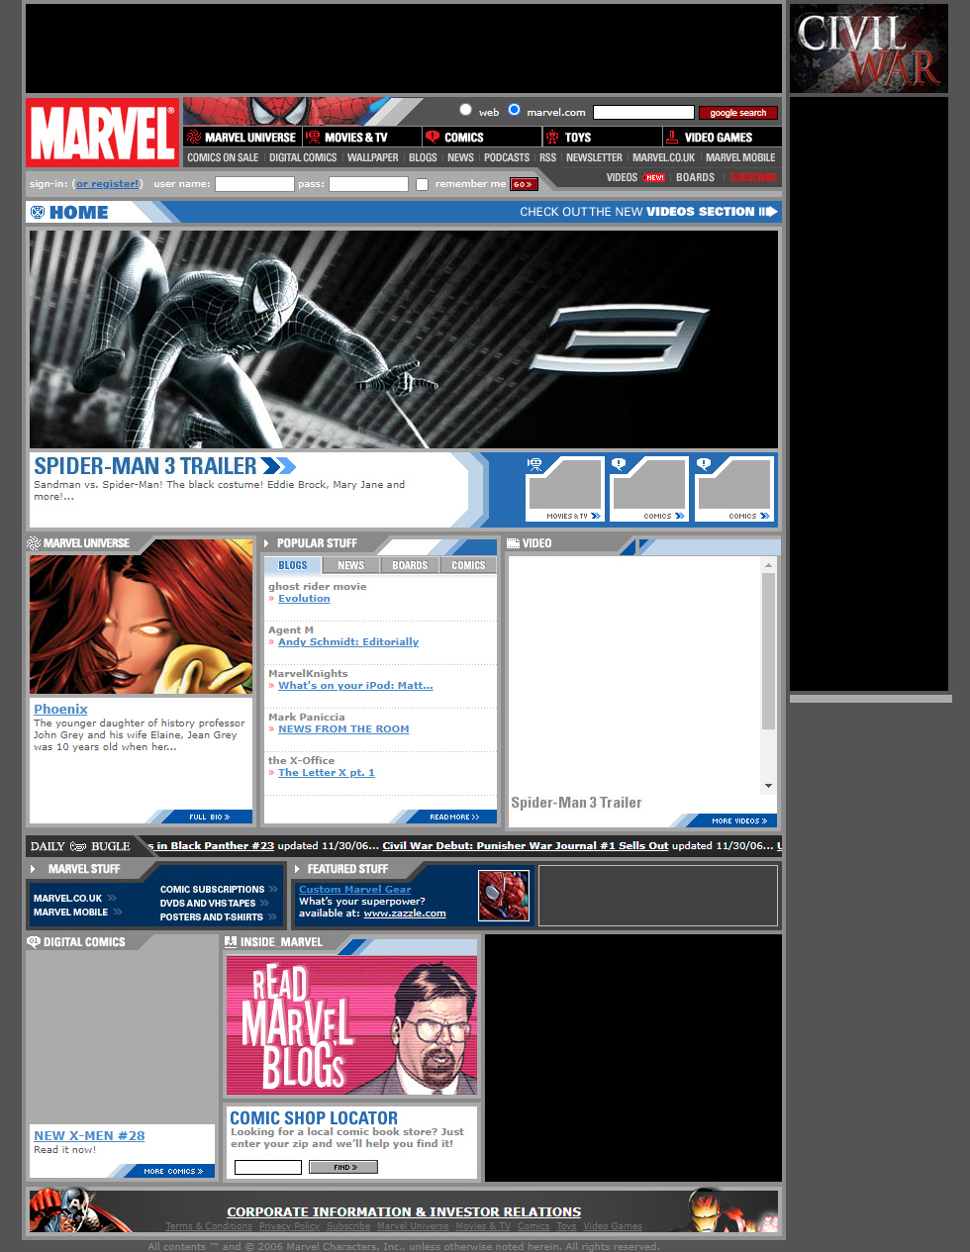This screenshot has width=970, height=1252.
Task: Click the user name input field
Action: [254, 184]
